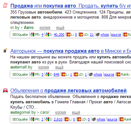Click L value 1 in automall.by bar
This screenshot has width=131, height=124.
click(x=71, y=74)
